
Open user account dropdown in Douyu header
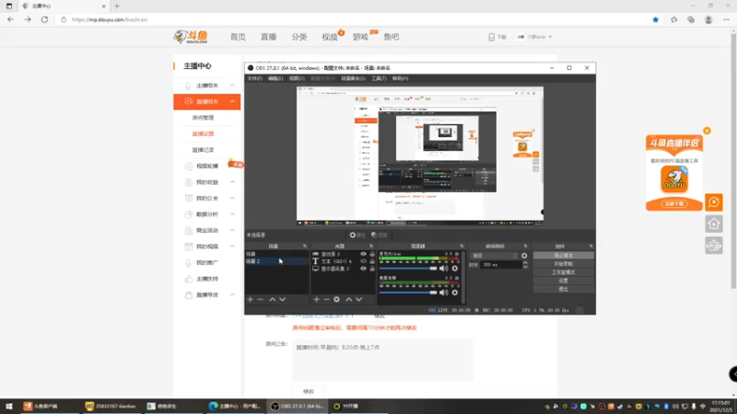(x=534, y=37)
